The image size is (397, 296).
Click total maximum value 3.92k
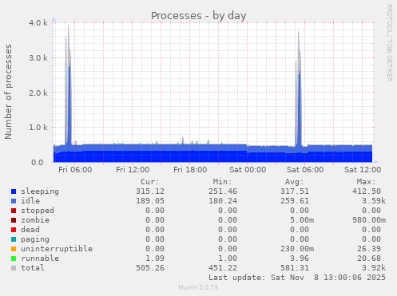(x=374, y=268)
